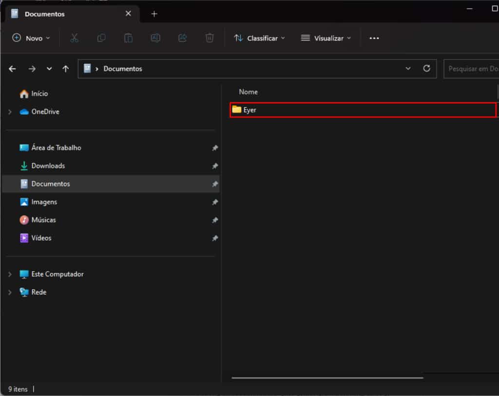Viewport: 499px width, 396px height.
Task: Select OneDrive in the sidebar
Action: 45,112
